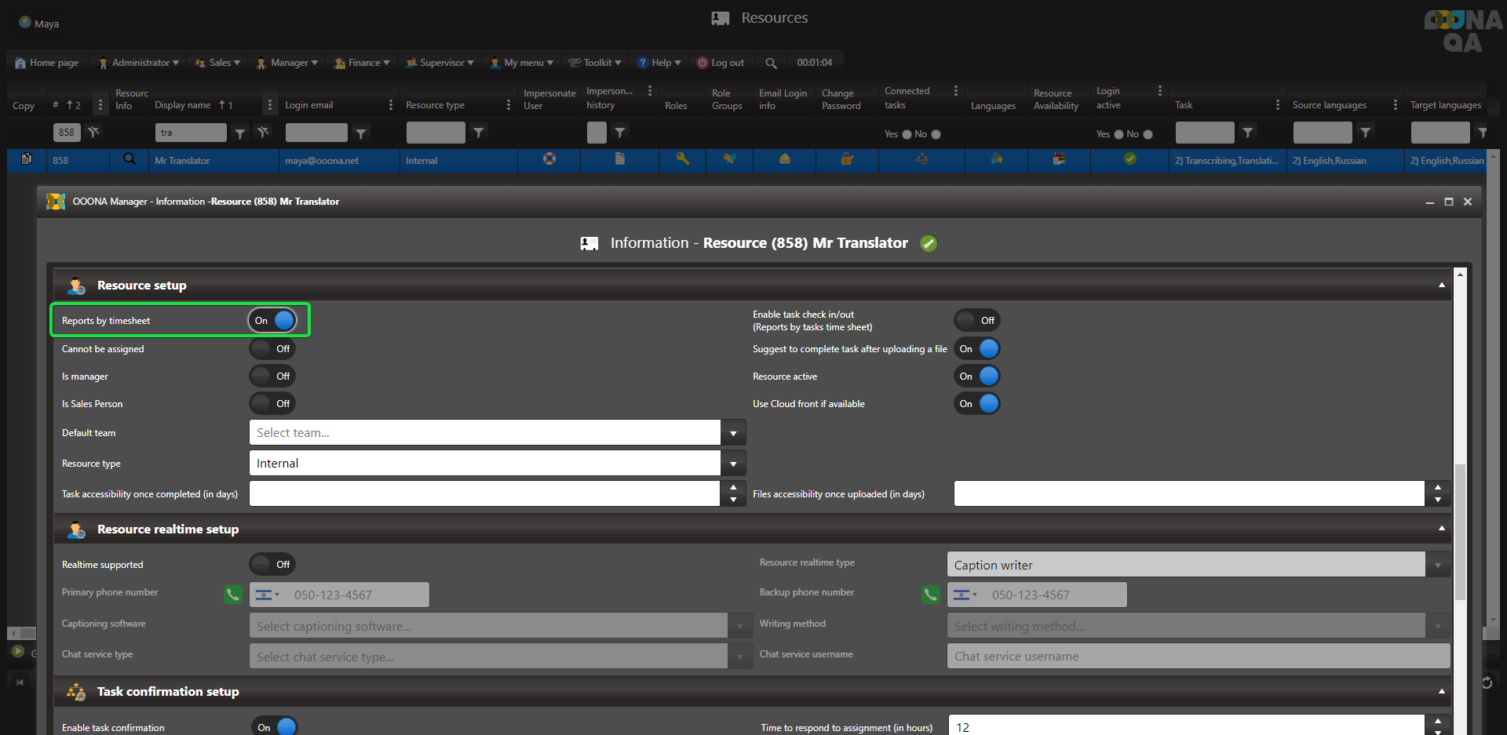Collapse the Resource realtime setup section

[1441, 529]
